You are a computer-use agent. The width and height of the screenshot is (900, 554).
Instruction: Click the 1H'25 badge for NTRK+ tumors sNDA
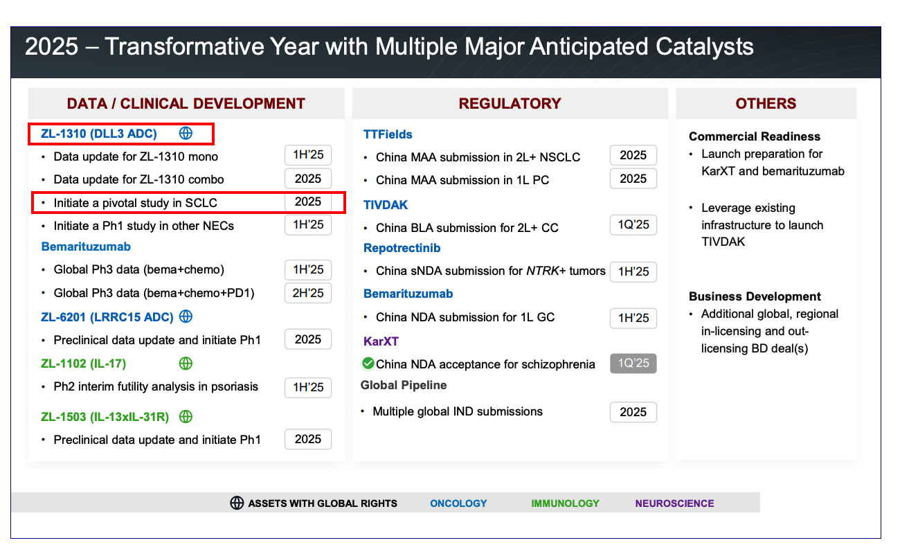coord(633,271)
